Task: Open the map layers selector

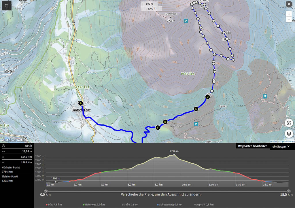Action: click(289, 134)
